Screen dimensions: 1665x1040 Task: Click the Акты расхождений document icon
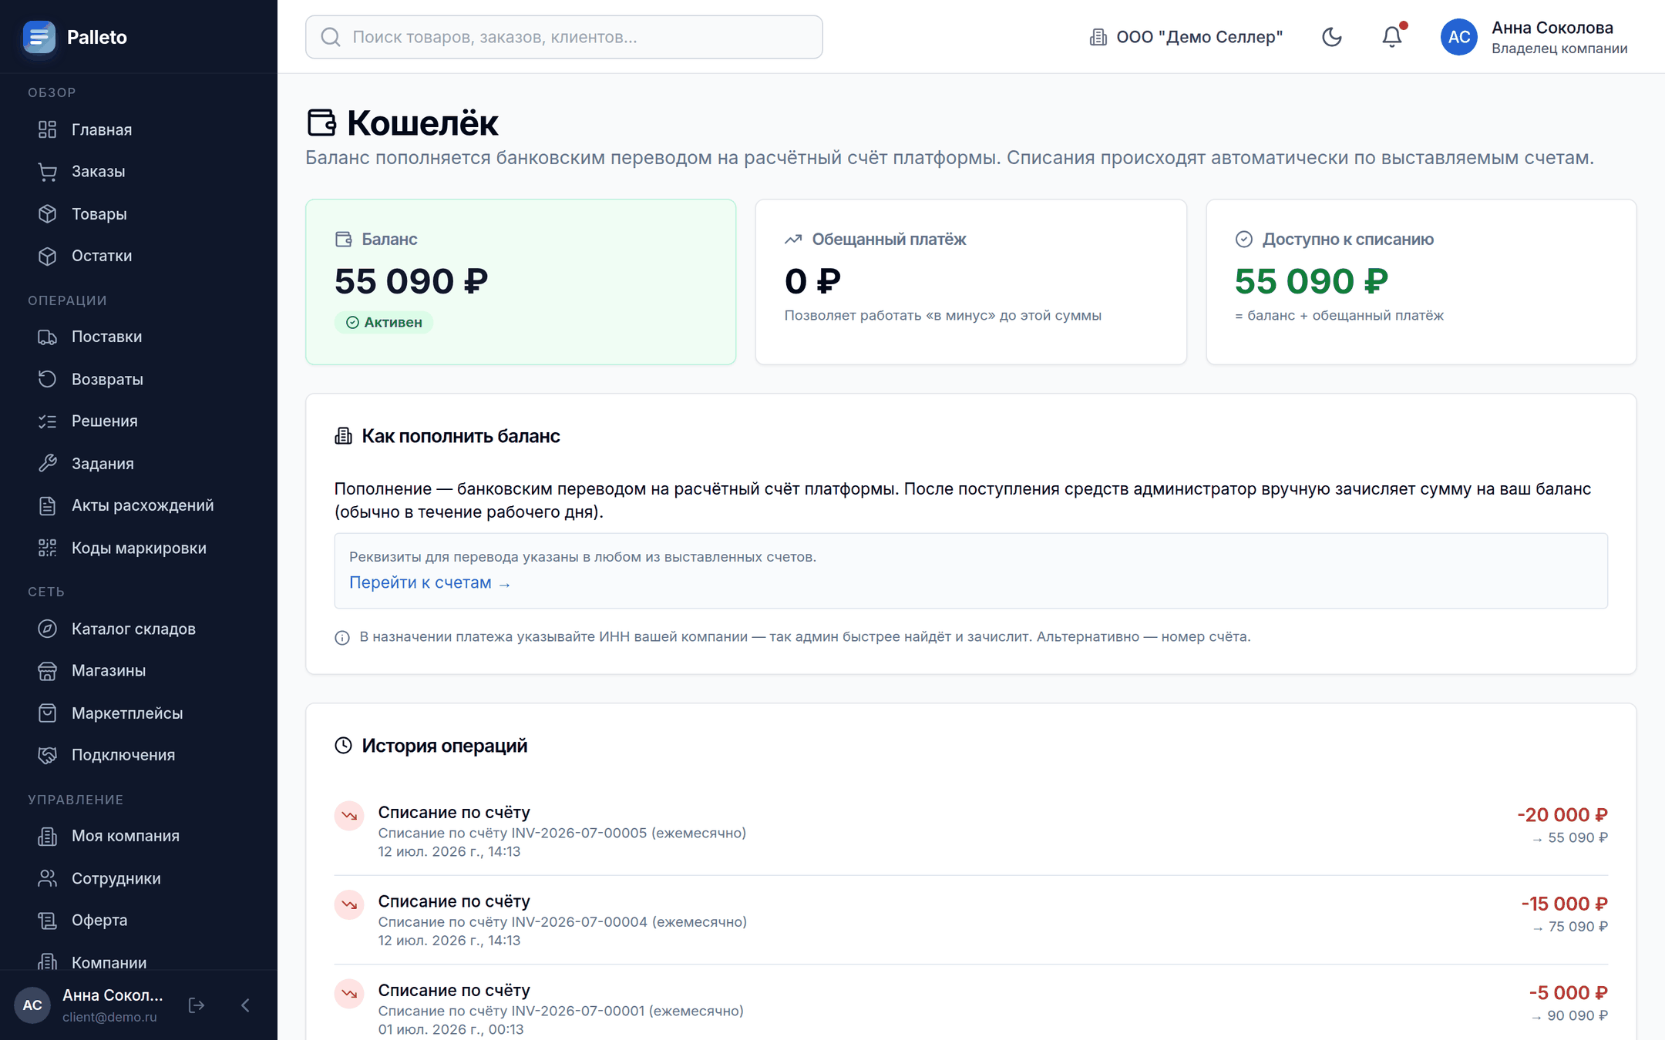[x=48, y=505]
